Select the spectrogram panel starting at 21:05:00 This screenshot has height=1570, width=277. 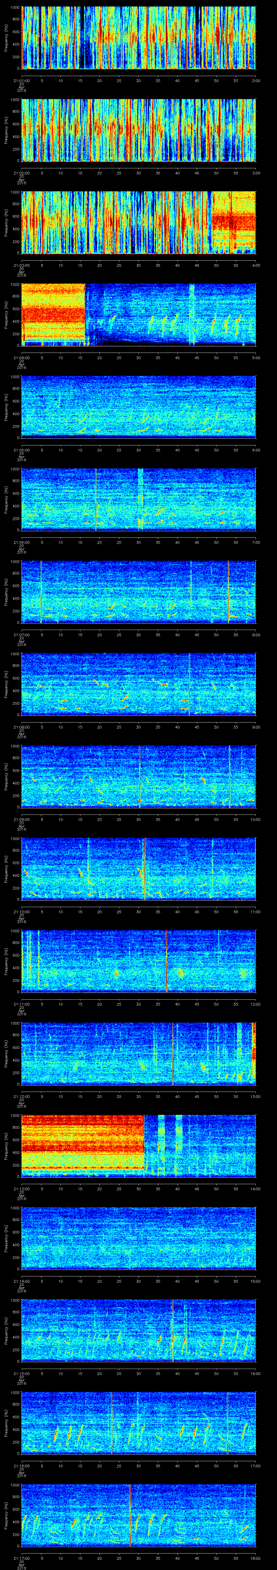pyautogui.click(x=138, y=407)
